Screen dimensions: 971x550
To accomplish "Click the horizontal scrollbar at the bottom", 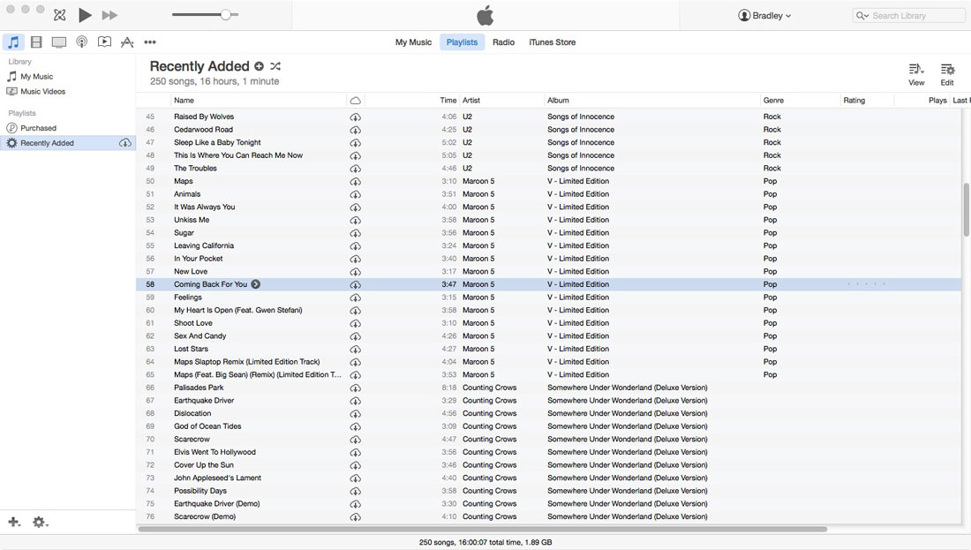I will [482, 529].
